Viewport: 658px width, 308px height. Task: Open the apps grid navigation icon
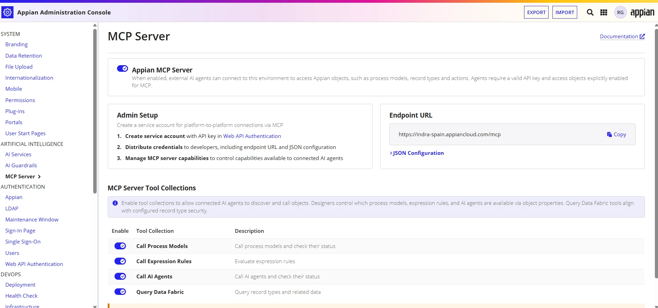tap(603, 12)
